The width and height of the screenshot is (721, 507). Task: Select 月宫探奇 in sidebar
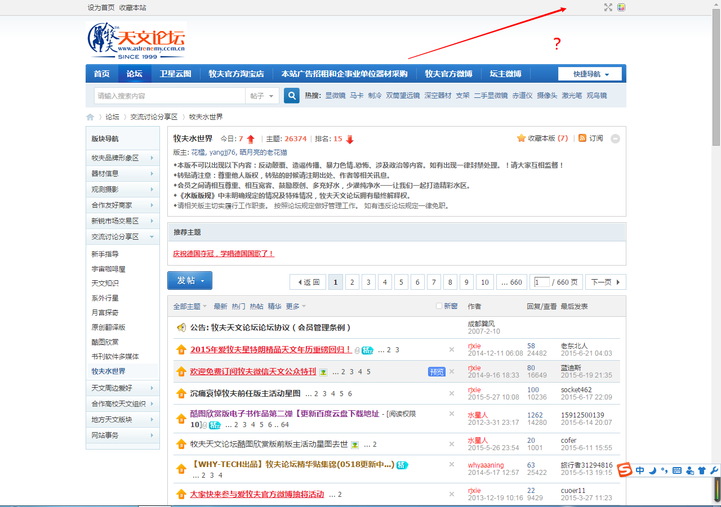[x=105, y=313]
